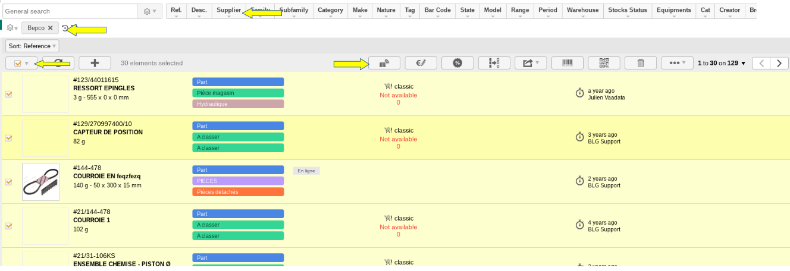Viewport: 790px width, 271px height.
Task: Open the State filter
Action: coord(468,11)
